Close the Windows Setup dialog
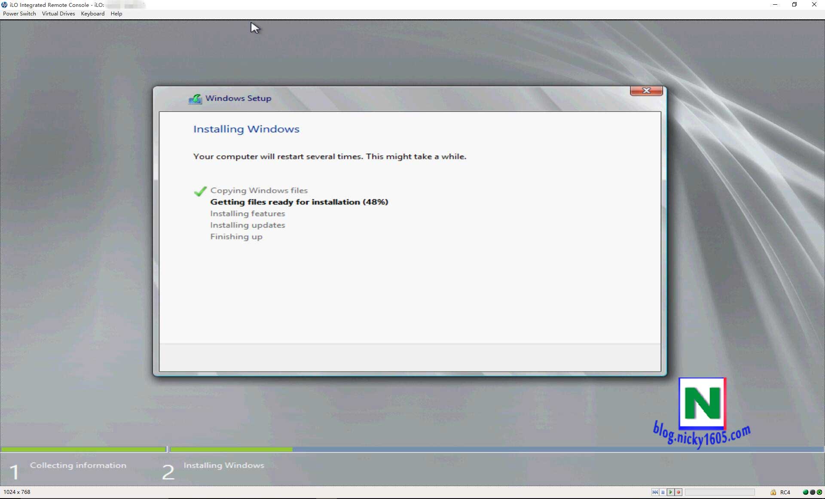This screenshot has height=499, width=825. pos(646,91)
